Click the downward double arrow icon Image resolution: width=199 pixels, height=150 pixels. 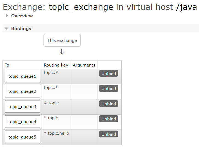[x=62, y=52]
